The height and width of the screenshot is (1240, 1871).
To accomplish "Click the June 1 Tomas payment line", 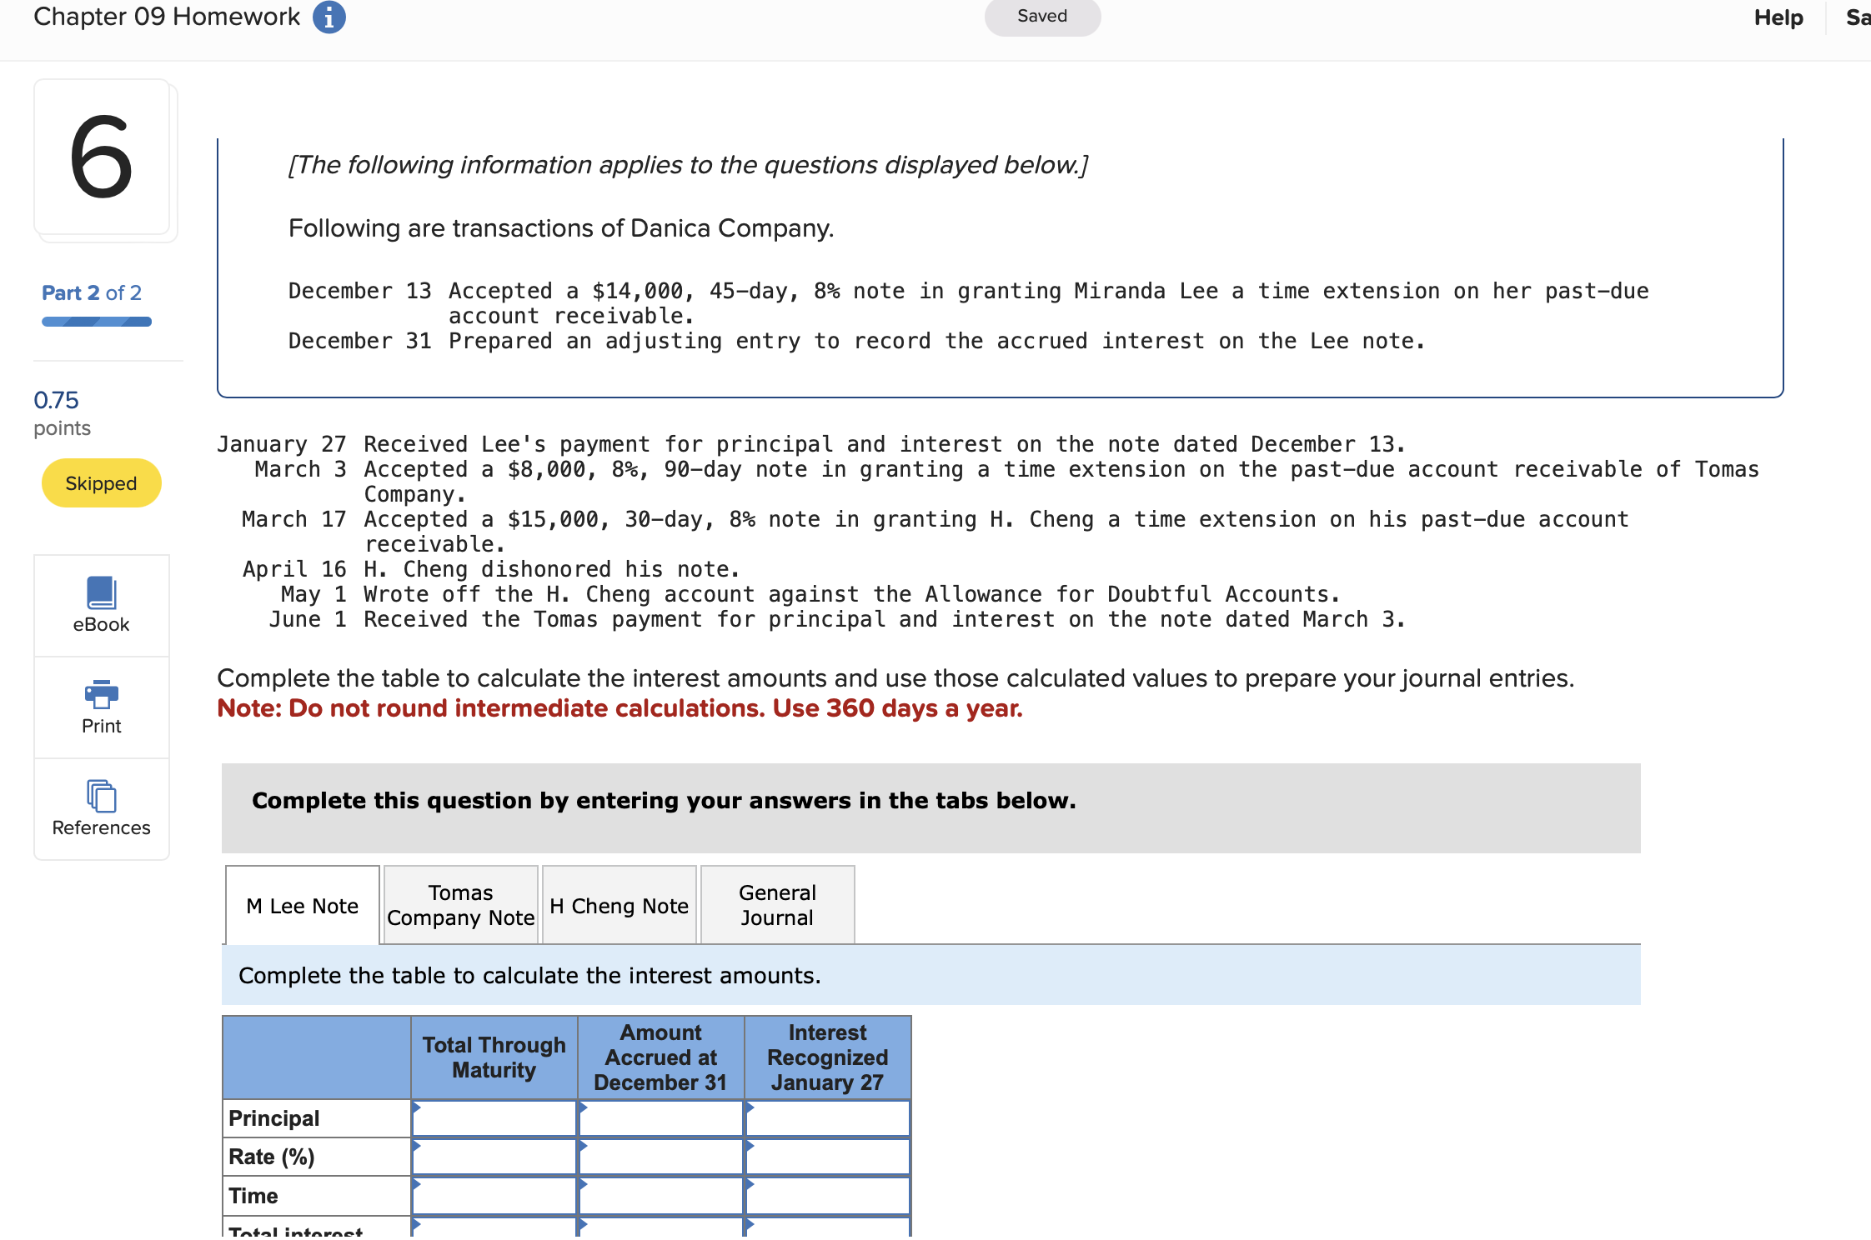I will (x=837, y=619).
